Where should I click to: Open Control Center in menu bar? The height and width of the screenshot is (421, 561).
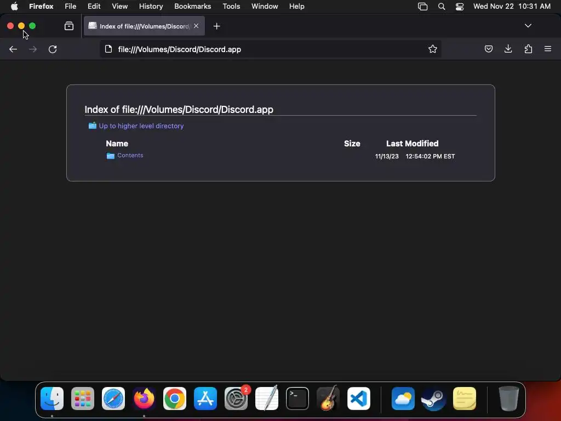pos(460,7)
